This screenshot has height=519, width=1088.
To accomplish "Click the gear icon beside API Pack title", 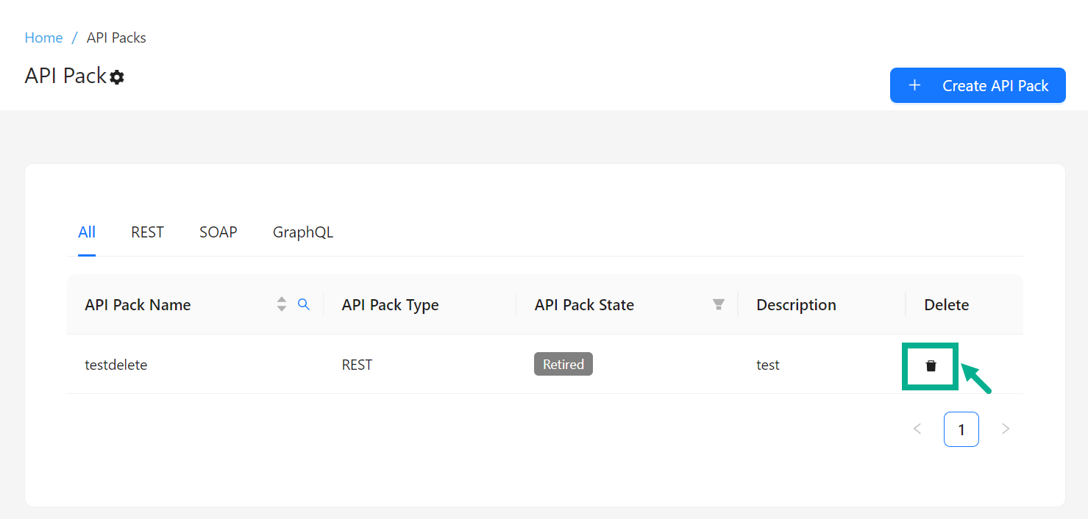I will coord(117,76).
